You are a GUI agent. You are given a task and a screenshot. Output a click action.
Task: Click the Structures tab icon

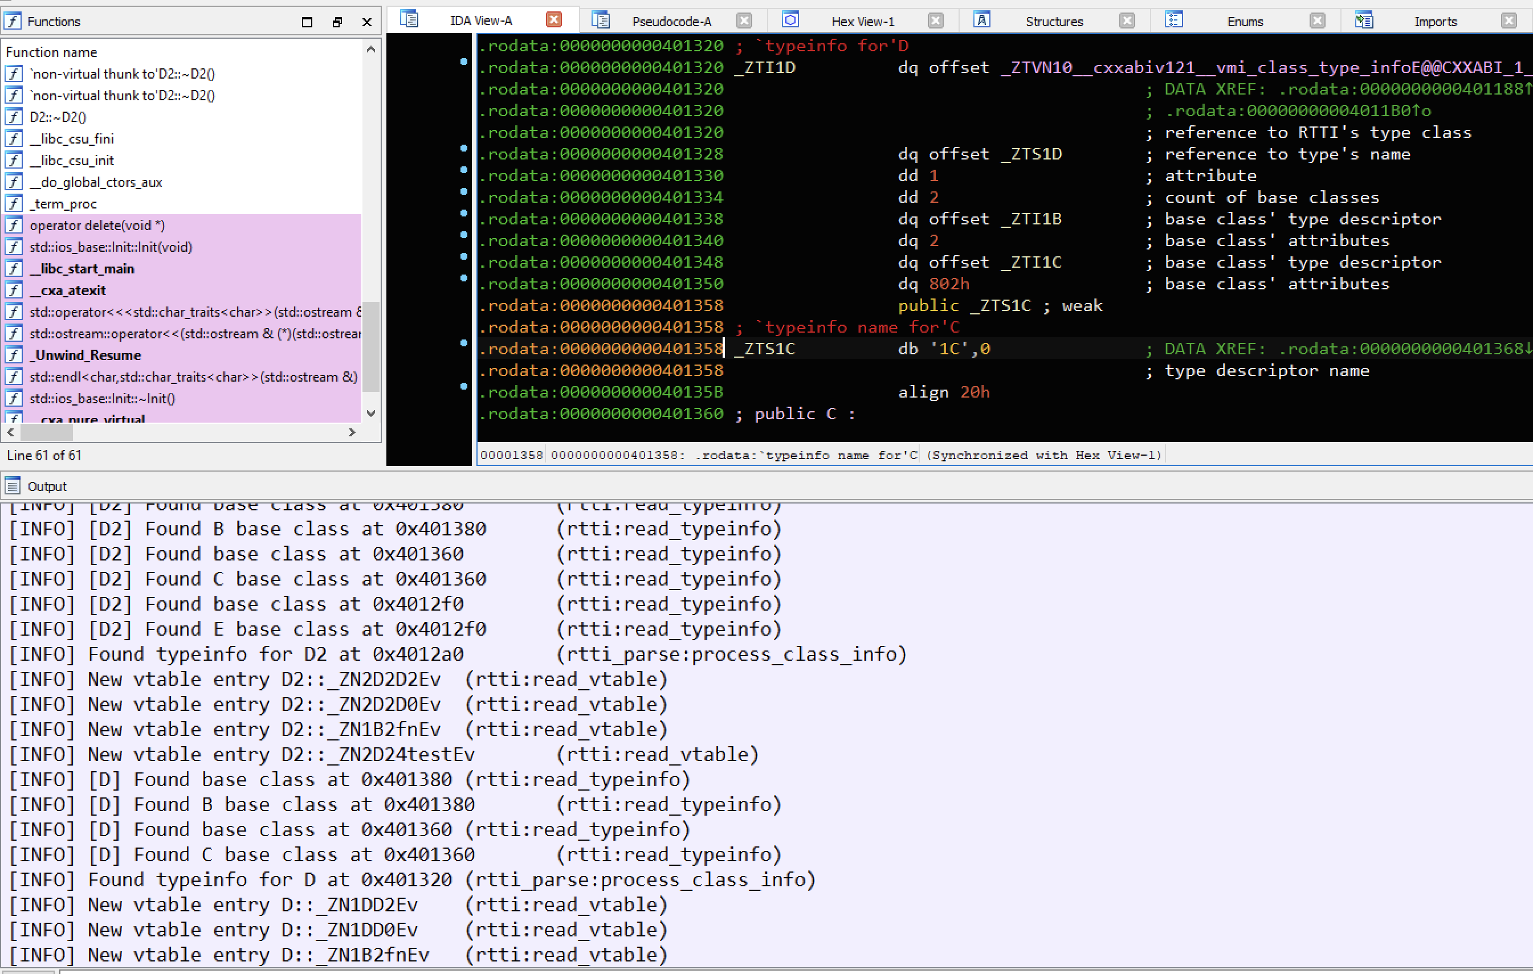982,21
